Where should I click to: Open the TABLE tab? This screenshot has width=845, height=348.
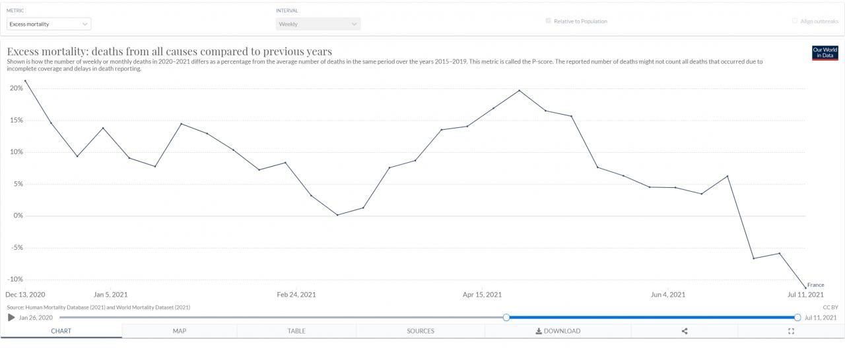tap(296, 331)
